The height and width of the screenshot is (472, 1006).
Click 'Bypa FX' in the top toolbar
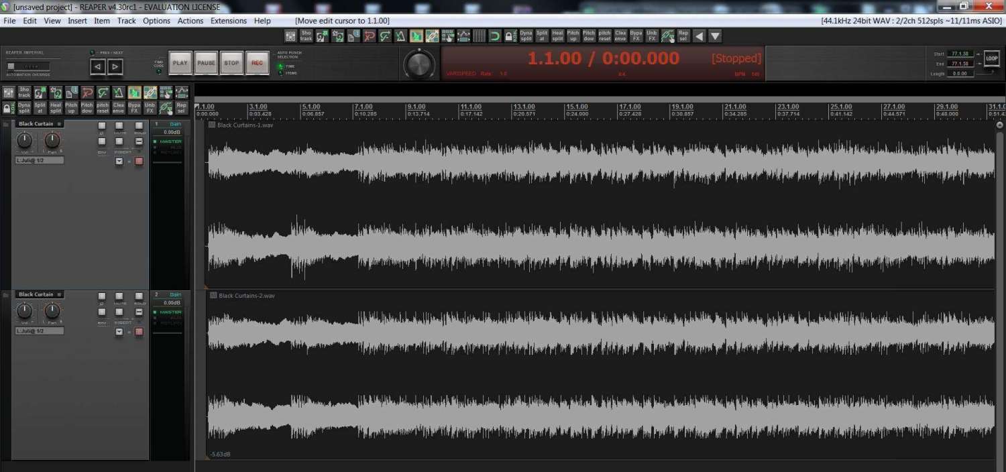(x=636, y=36)
